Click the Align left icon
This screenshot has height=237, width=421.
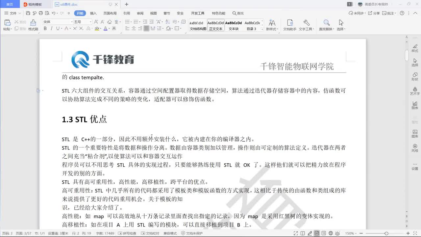[127, 29]
